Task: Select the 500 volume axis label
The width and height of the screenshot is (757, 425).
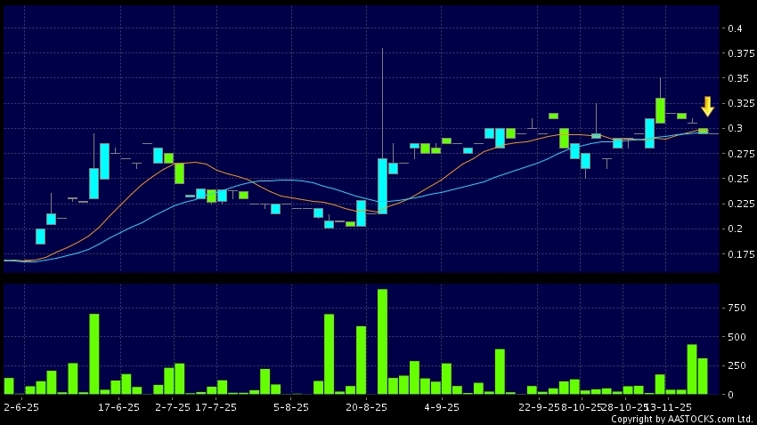Action: pyautogui.click(x=735, y=337)
